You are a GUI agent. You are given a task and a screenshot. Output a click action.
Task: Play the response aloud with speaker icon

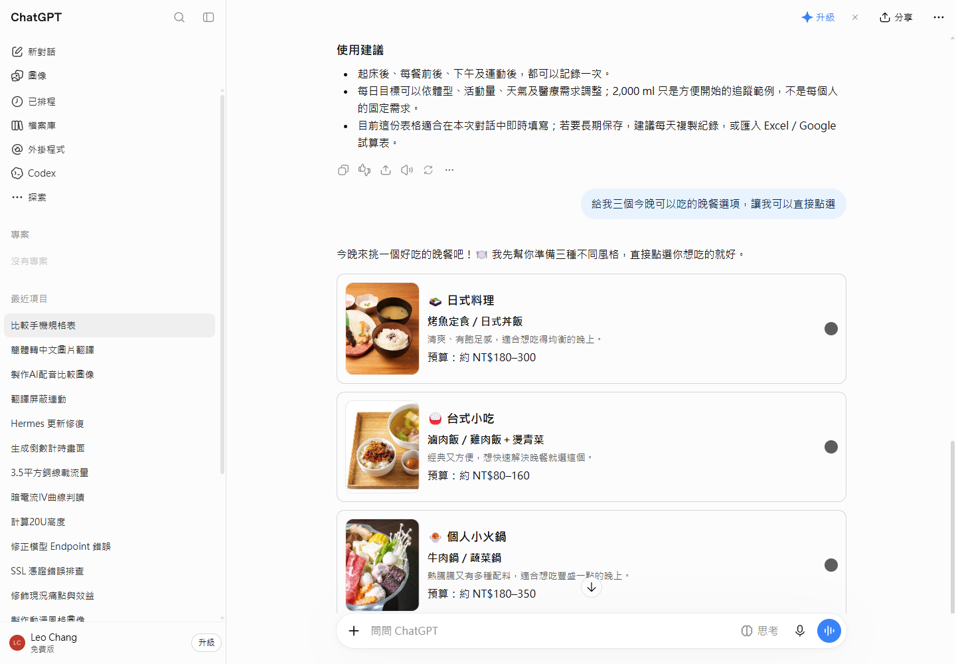407,170
